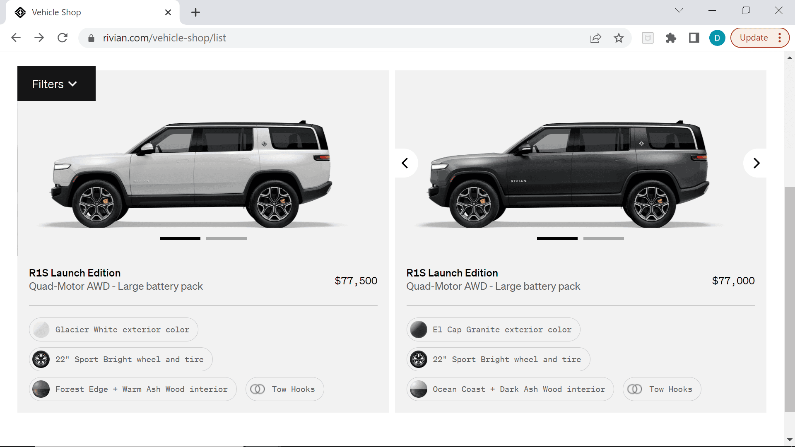Open the Extensions puzzle icon

point(671,38)
